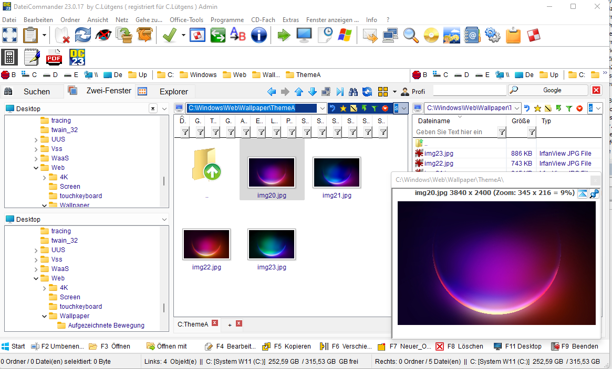Click the magnifying glass search toolbar icon
612x369 pixels.
[x=411, y=35]
